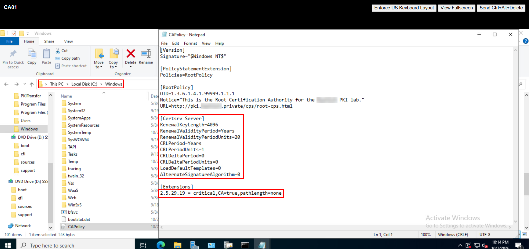Click the Windows Start button
Screen dimensions: 529x249
(8, 245)
